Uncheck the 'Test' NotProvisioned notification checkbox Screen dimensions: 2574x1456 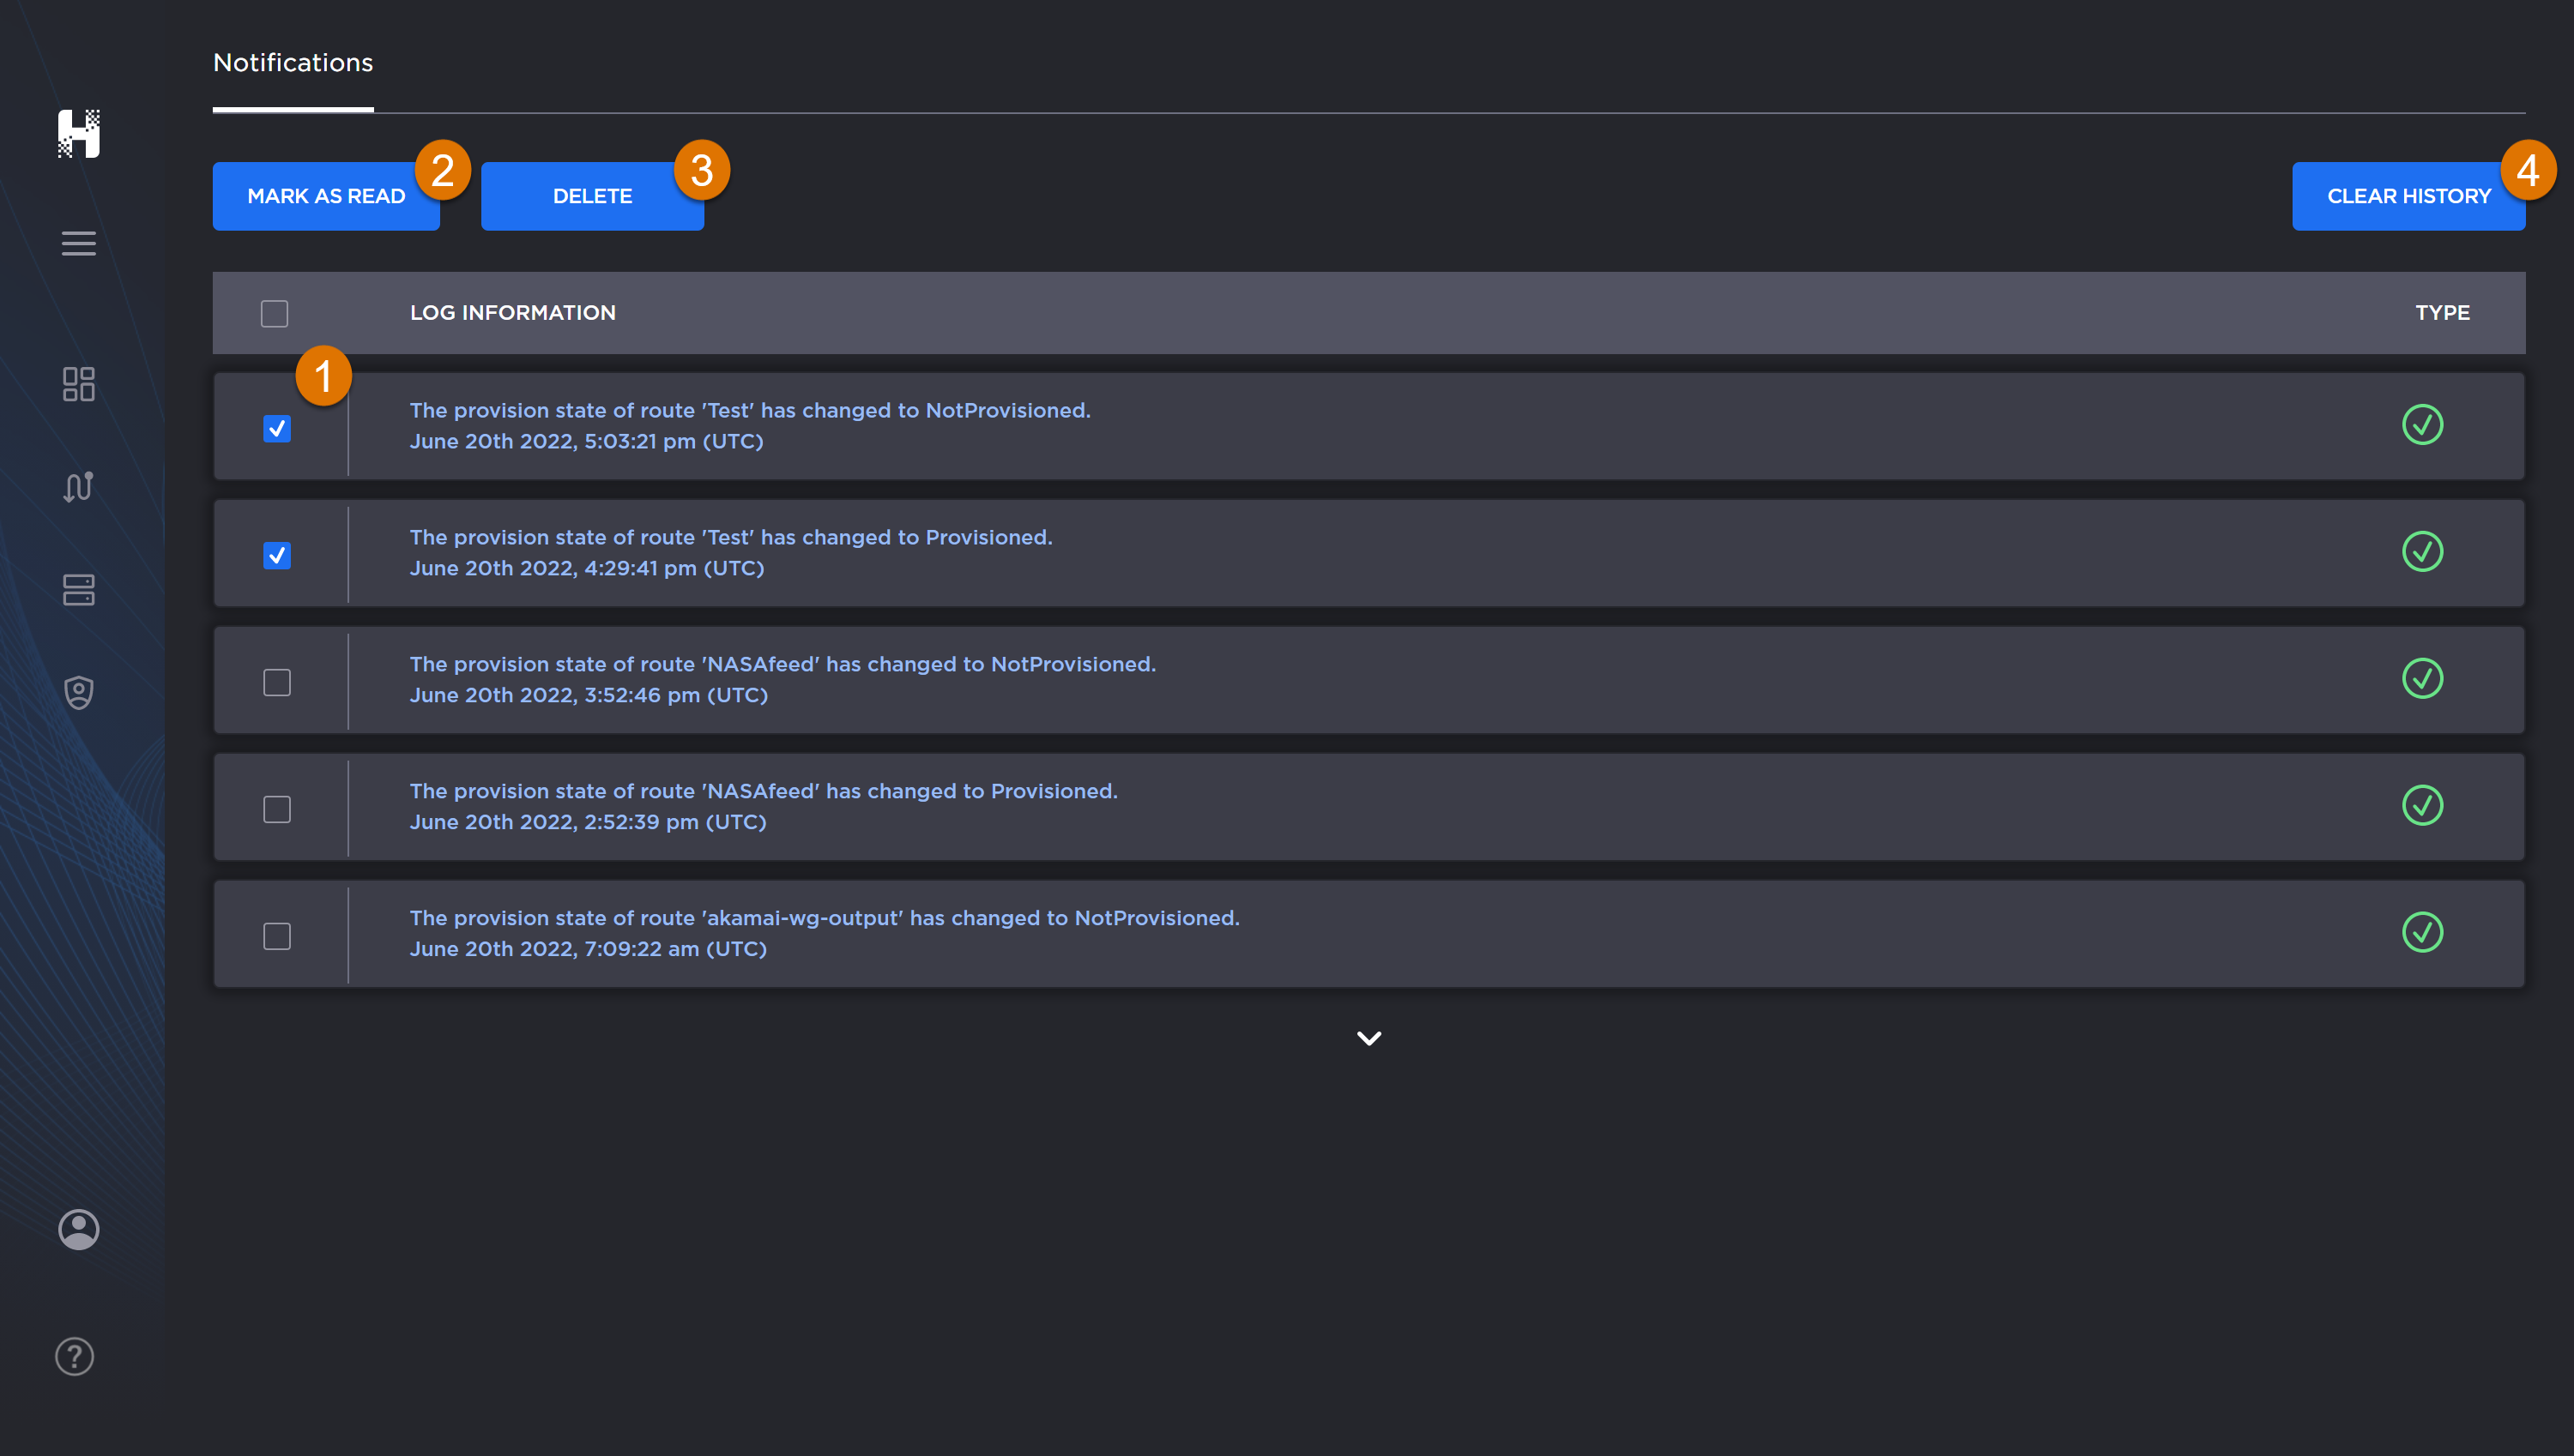276,428
